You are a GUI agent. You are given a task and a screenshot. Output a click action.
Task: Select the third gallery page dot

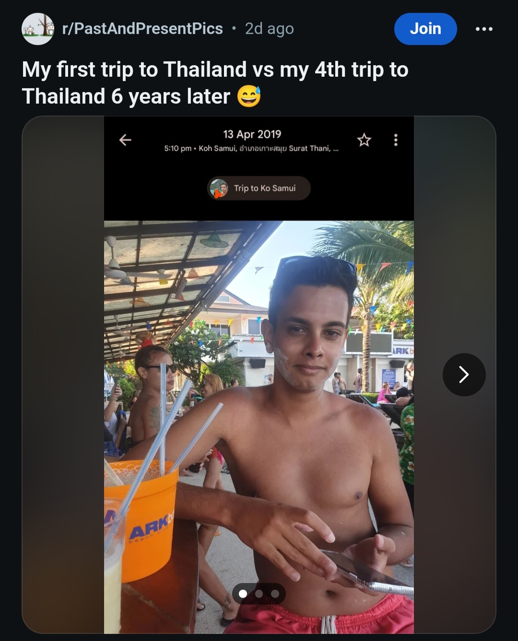tap(275, 594)
